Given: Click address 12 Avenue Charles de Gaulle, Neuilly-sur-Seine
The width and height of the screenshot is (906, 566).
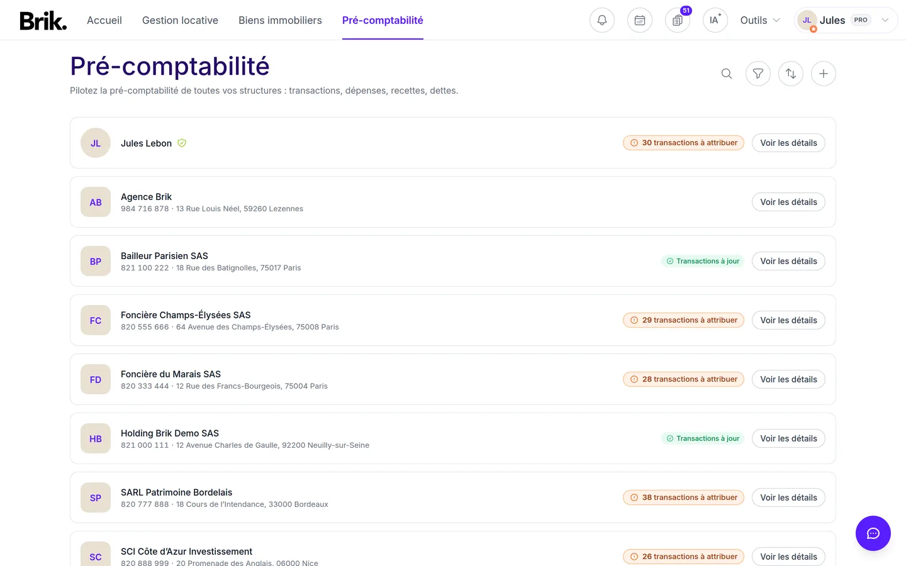Looking at the screenshot, I should tap(272, 445).
